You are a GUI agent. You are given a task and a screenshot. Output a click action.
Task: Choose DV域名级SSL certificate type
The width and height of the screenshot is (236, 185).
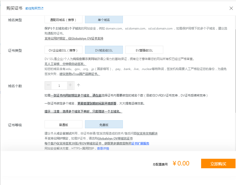coord(104,50)
